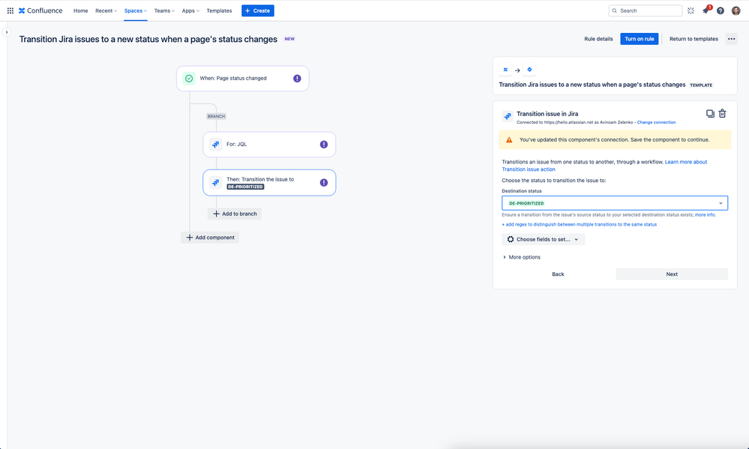This screenshot has height=449, width=749.
Task: Click the Jira icon beside Transition issue in Jira
Action: point(508,116)
